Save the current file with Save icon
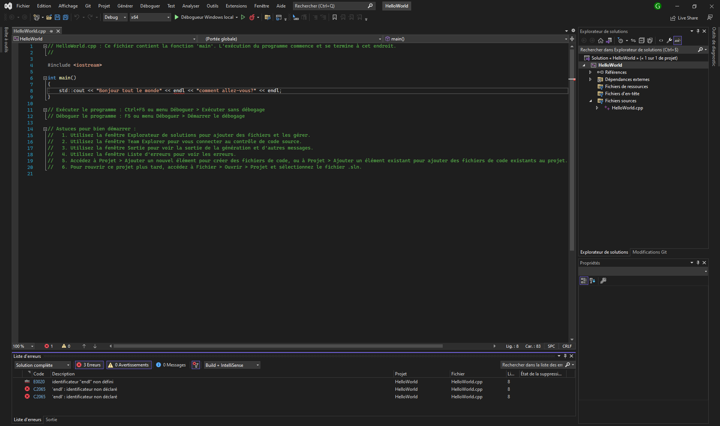720x426 pixels. pos(57,17)
